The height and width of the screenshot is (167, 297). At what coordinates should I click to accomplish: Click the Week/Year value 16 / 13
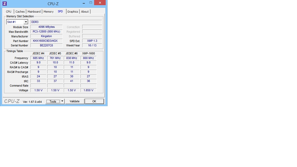point(92,45)
